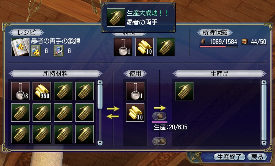275x166 pixels.
Task: Click the batch production button below 生産
Action: tap(159, 141)
